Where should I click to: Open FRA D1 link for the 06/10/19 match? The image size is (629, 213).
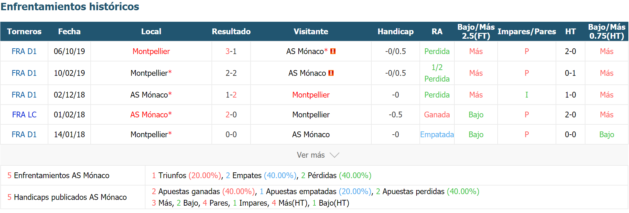[x=24, y=51]
